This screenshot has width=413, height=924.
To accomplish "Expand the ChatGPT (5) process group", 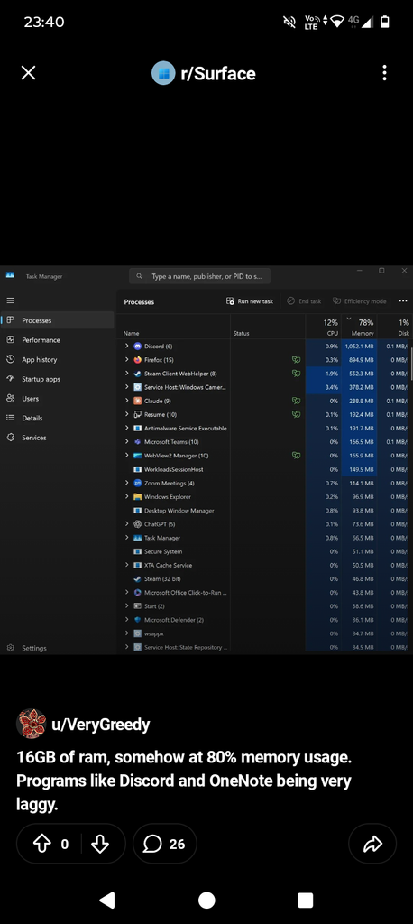I will (x=126, y=524).
